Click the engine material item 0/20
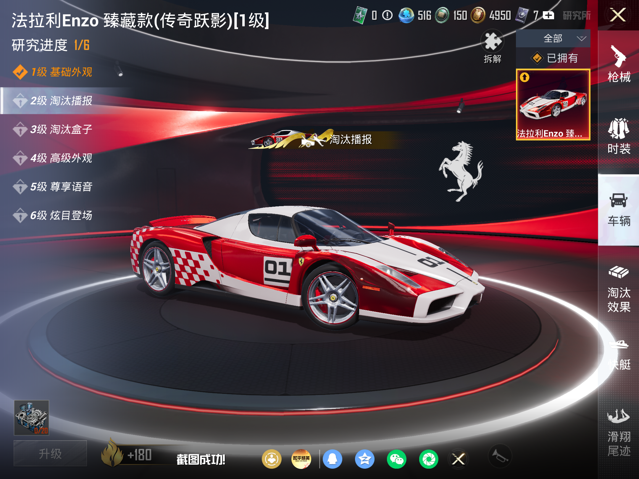Viewport: 639px width, 479px height. pos(31,418)
